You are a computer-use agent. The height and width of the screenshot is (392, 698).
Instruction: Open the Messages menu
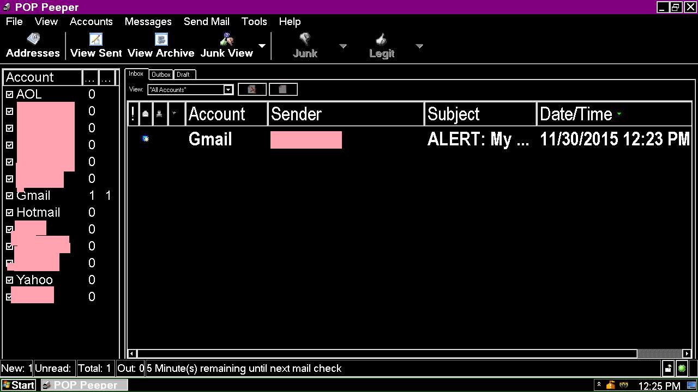tap(148, 21)
